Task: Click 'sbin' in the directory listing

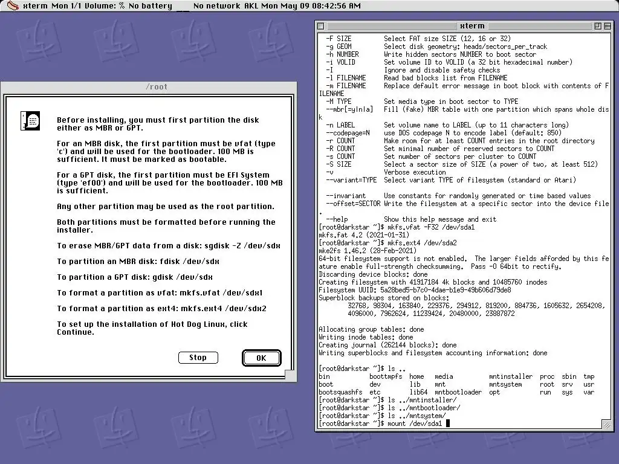Action: 569,376
